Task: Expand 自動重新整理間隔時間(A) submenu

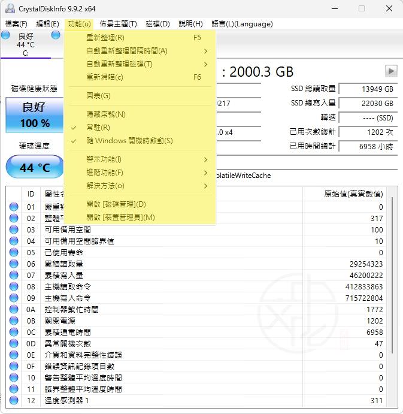Action: pos(140,51)
